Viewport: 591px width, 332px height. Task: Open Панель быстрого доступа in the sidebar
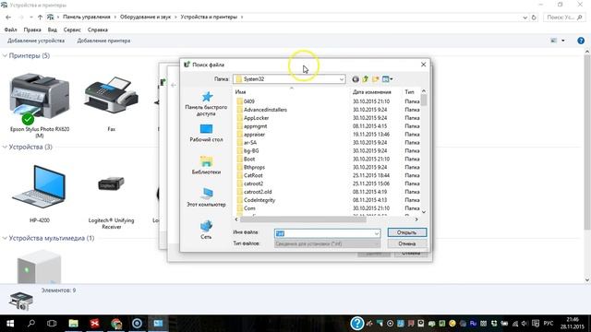[x=206, y=103]
